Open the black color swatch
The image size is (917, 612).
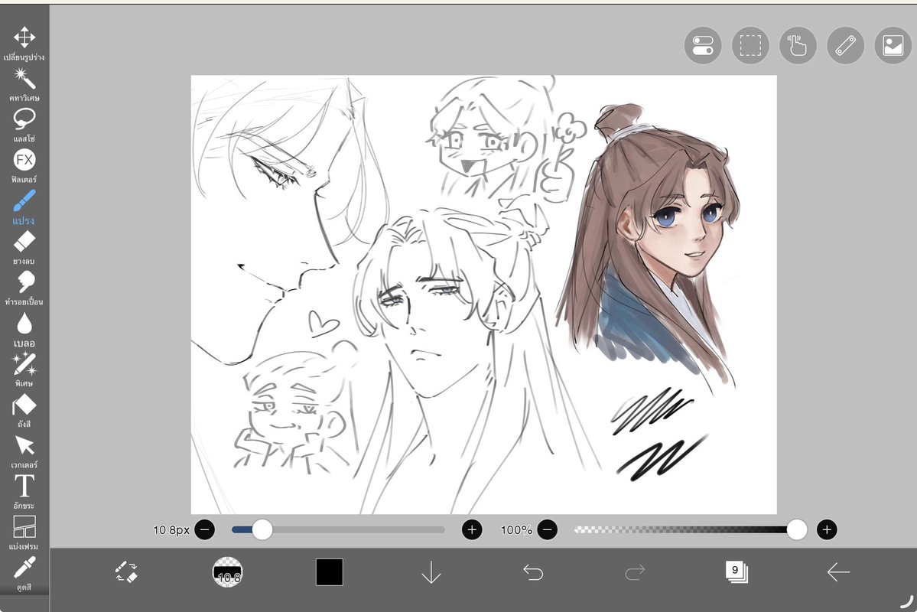pyautogui.click(x=330, y=571)
